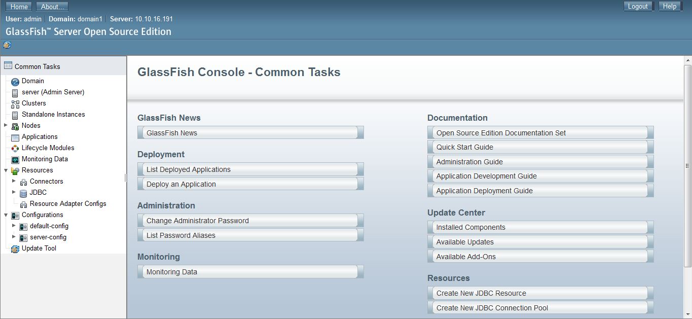692x319 pixels.
Task: Click the Monitoring Data task button
Action: point(250,272)
